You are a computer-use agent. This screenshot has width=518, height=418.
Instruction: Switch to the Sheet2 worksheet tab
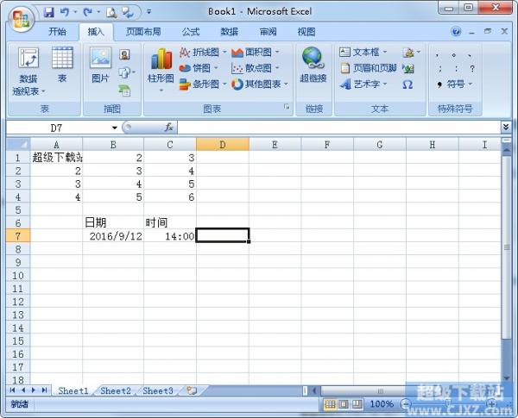[x=116, y=390]
